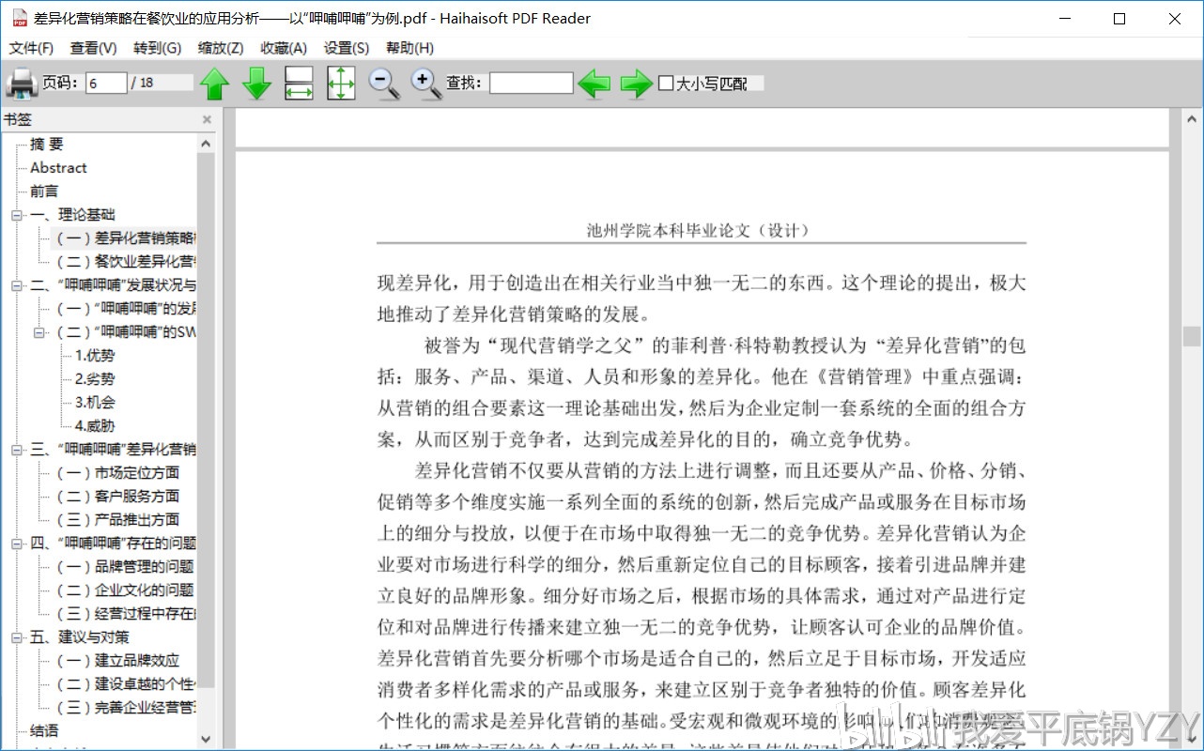Click the bookmark panel scrollbar thumb
1204x751 pixels.
(x=206, y=420)
